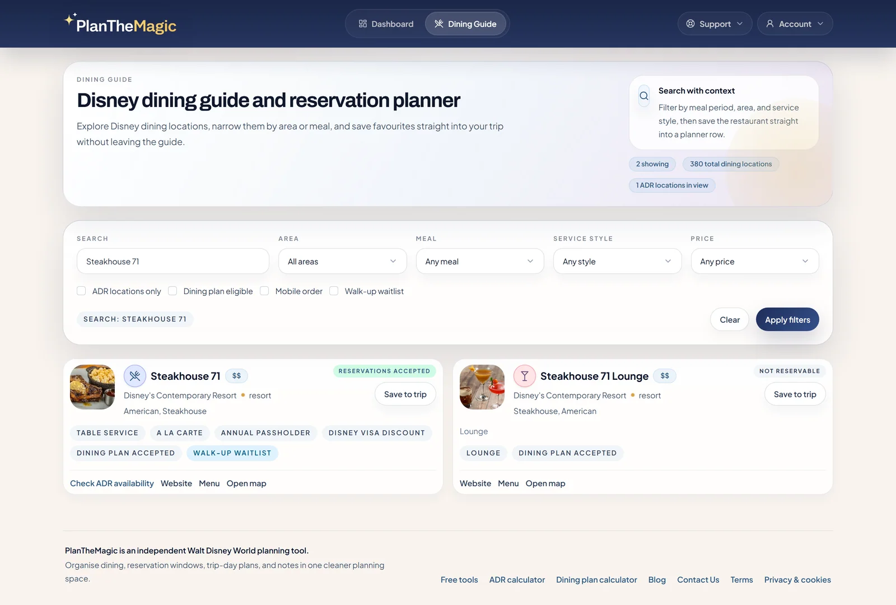Viewport: 896px width, 605px height.
Task: Click the 1 ADR locations in view pill
Action: click(x=672, y=185)
